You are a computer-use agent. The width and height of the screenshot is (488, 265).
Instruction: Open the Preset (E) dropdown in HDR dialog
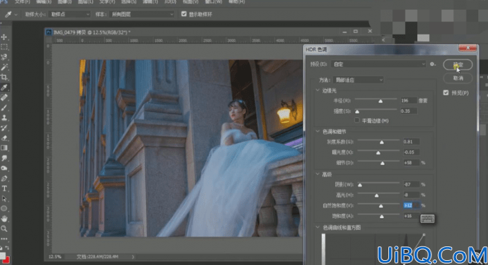(x=379, y=64)
